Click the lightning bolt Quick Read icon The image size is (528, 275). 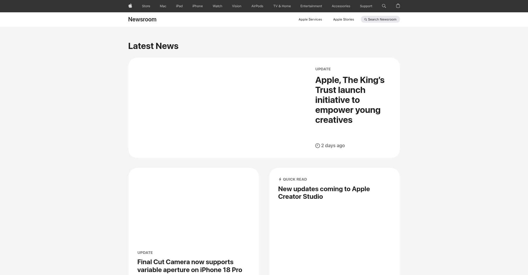tap(280, 179)
